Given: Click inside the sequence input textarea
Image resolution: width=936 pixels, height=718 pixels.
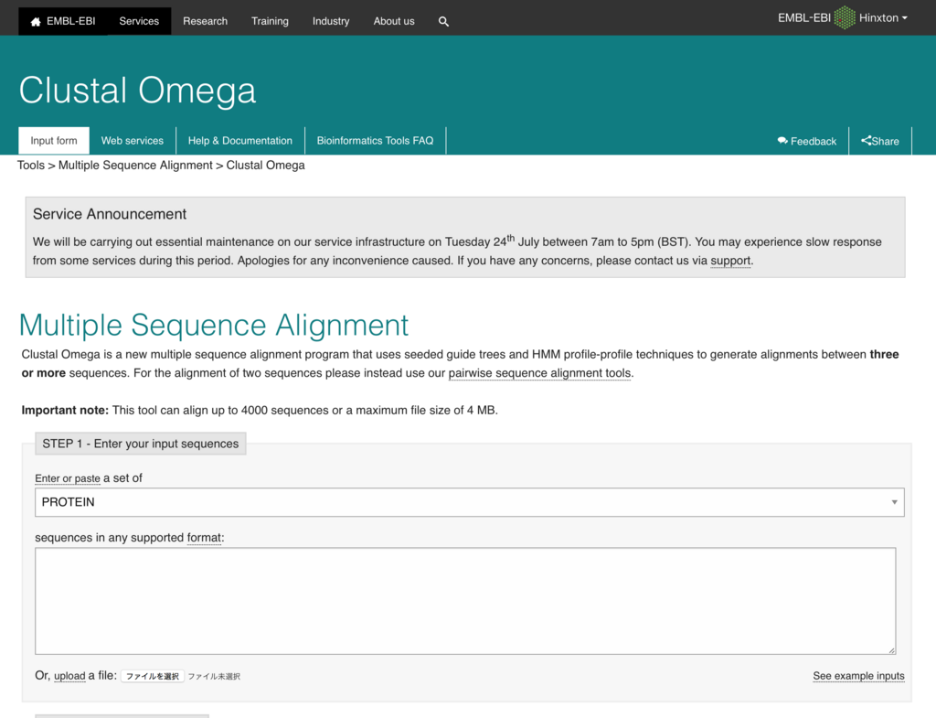Looking at the screenshot, I should coord(465,601).
